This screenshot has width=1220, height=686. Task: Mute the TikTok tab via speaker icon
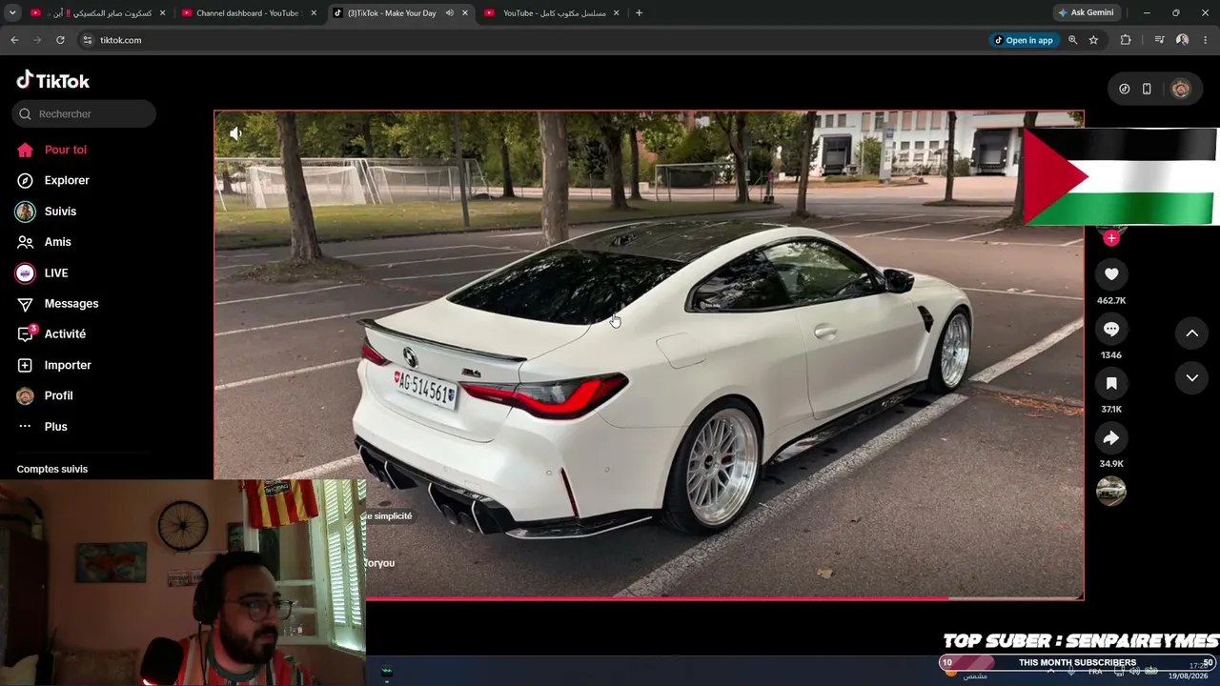[449, 13]
